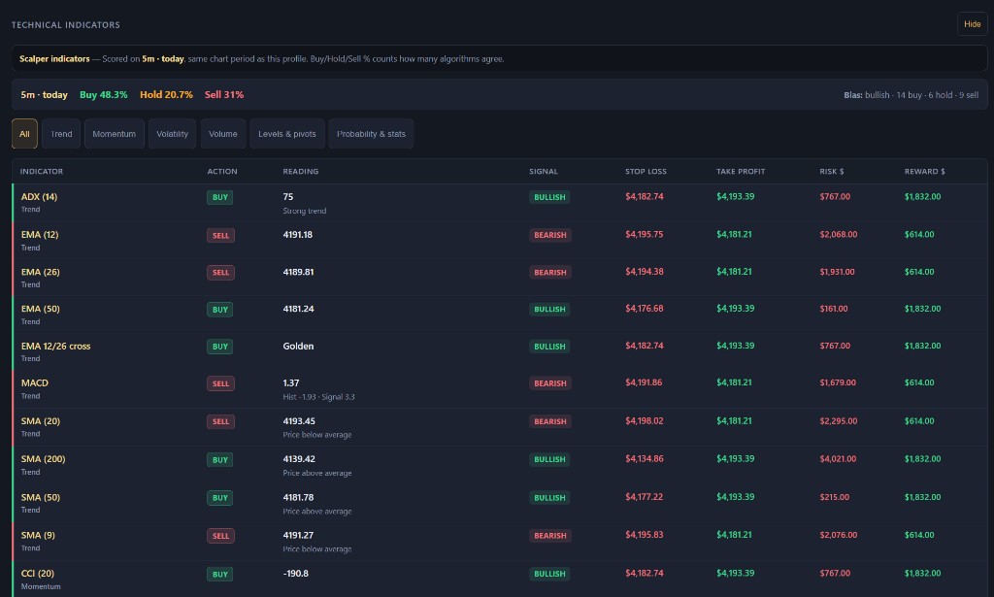Click the Bias bullish summary text
The width and height of the screenshot is (994, 597).
click(911, 95)
